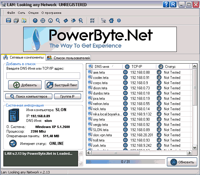Click the globe icon beside Интернет статус
The width and height of the screenshot is (200, 175).
(x=13, y=143)
